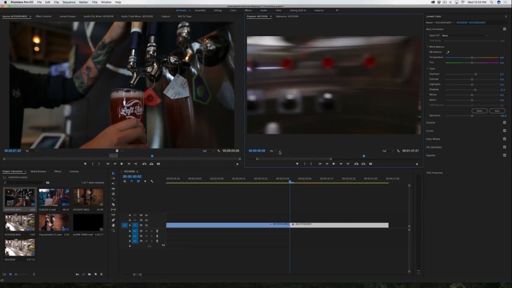
Task: Click Export Frame camera in Source monitor
Action: pyautogui.click(x=158, y=164)
